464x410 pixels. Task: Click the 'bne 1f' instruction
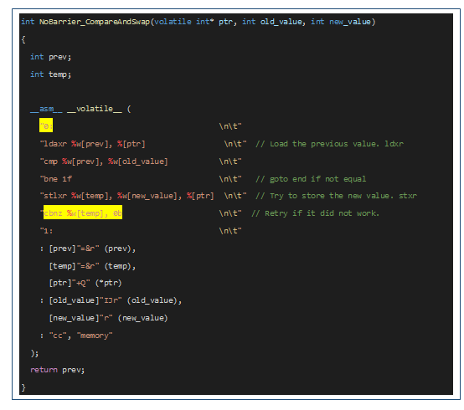click(x=56, y=179)
